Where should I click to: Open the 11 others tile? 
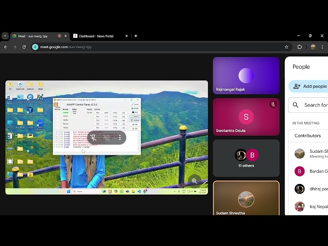tap(246, 158)
